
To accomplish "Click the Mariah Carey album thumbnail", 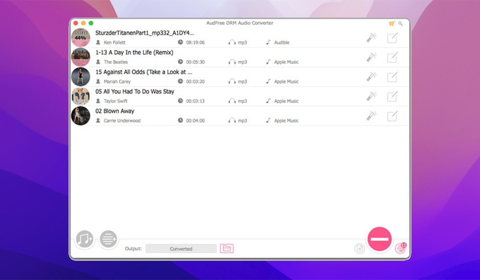I will 81,77.
